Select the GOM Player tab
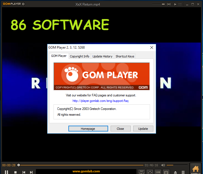This screenshot has height=174, width=203. 59,56
